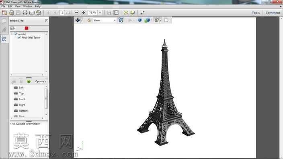Open the Tools pane
The image size is (283, 159).
pos(256,13)
